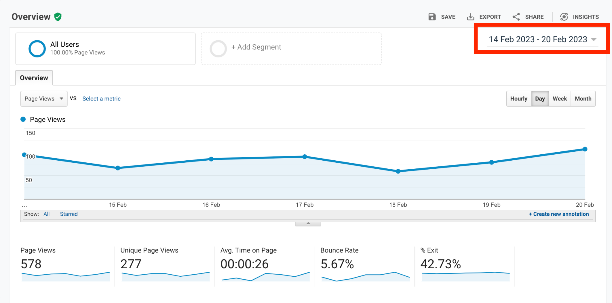Click the Page Views legend dot

click(x=23, y=119)
